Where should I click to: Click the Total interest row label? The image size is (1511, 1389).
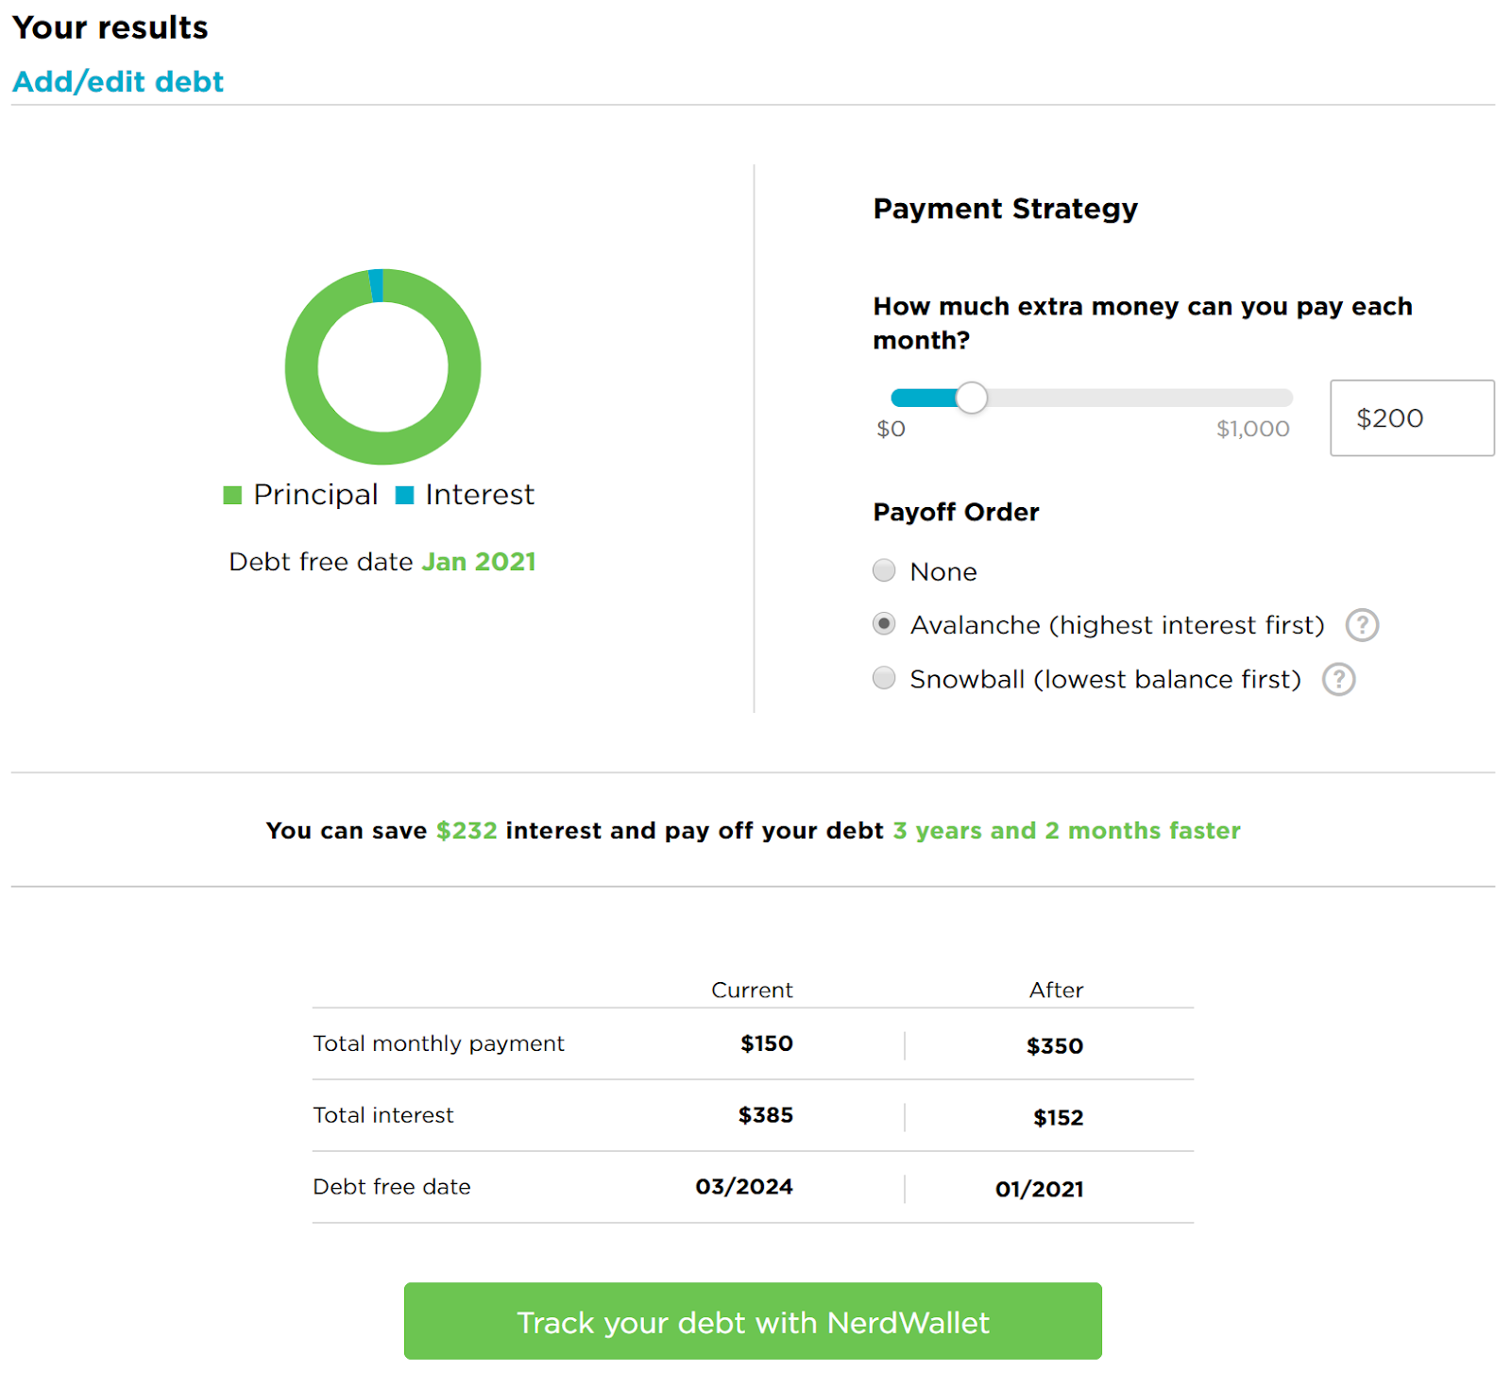[383, 1115]
